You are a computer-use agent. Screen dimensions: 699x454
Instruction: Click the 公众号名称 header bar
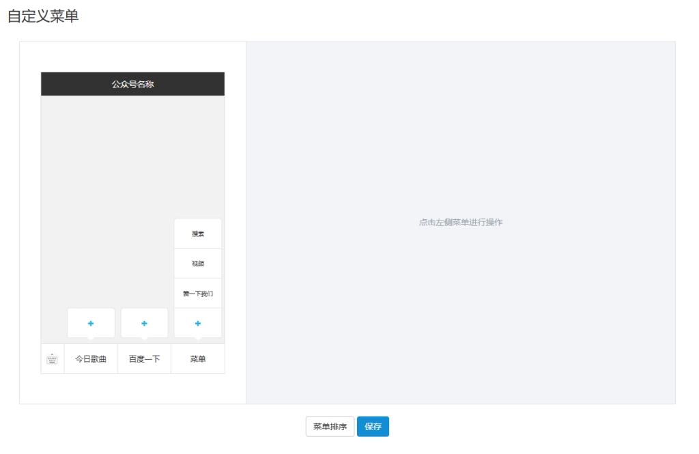click(x=132, y=84)
